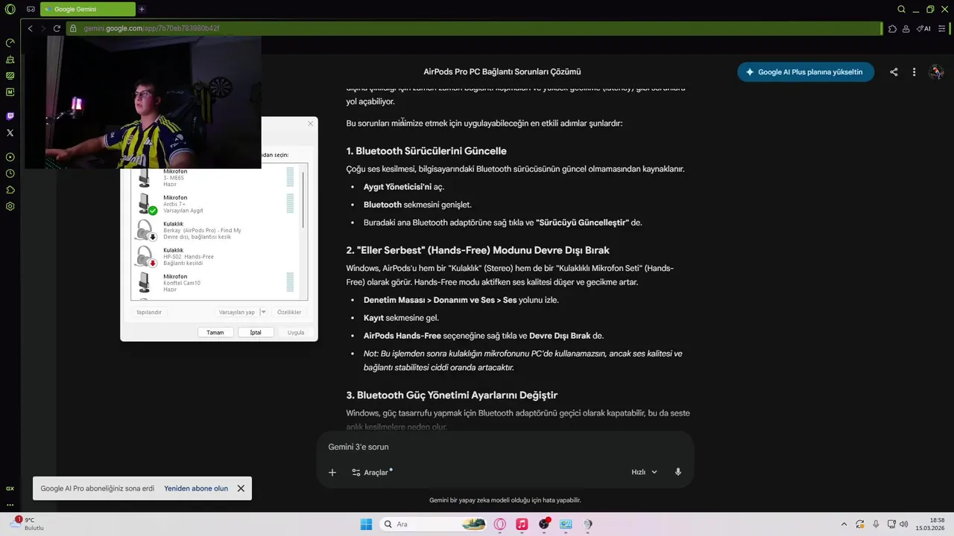This screenshot has height=536, width=954.
Task: Open X in the sidebar
Action: 10,133
